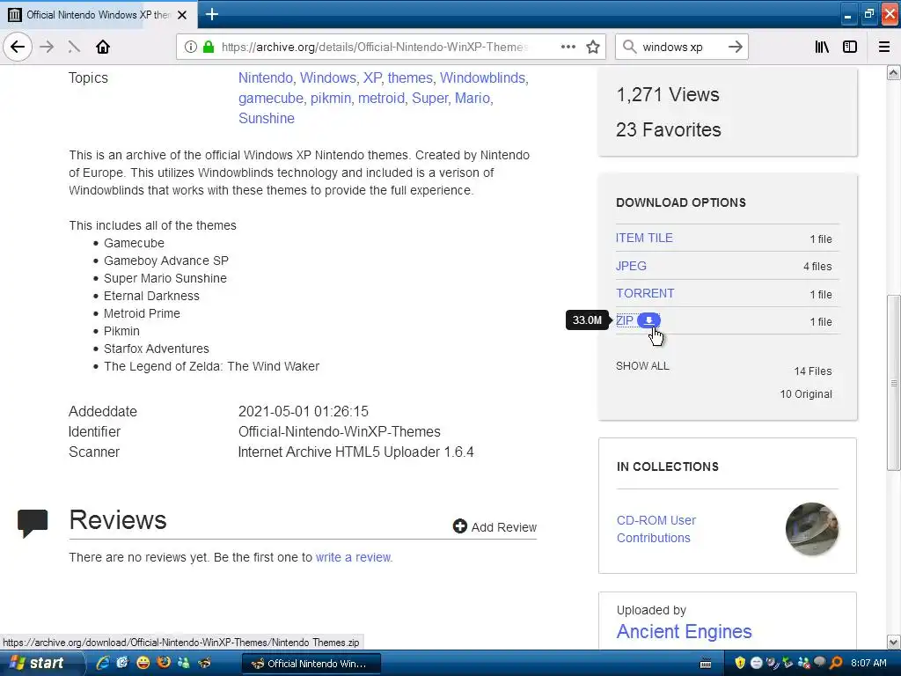Image resolution: width=901 pixels, height=676 pixels.
Task: Open the messenger buddies quick launch icon
Action: 184,663
